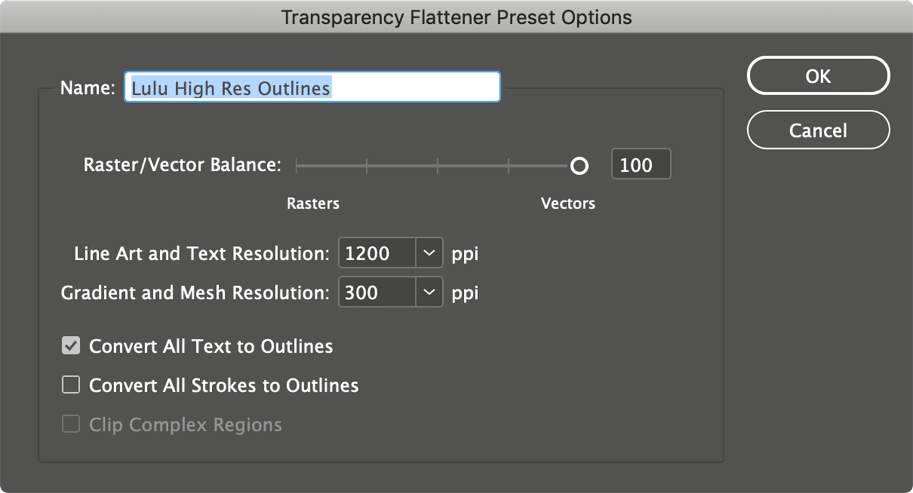This screenshot has height=493, width=913.
Task: Click the third tick on the balance slider
Action: click(x=508, y=166)
